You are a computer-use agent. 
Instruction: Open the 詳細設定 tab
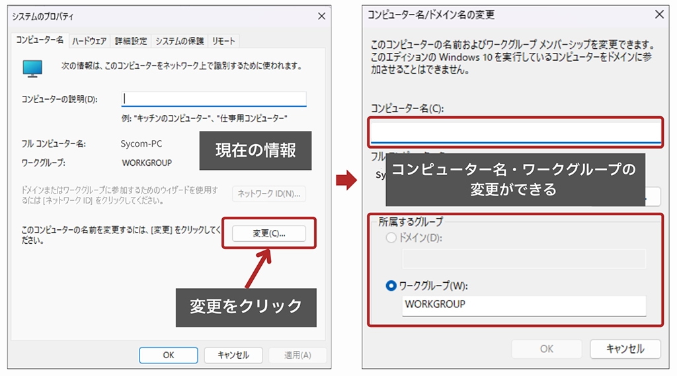pyautogui.click(x=131, y=41)
